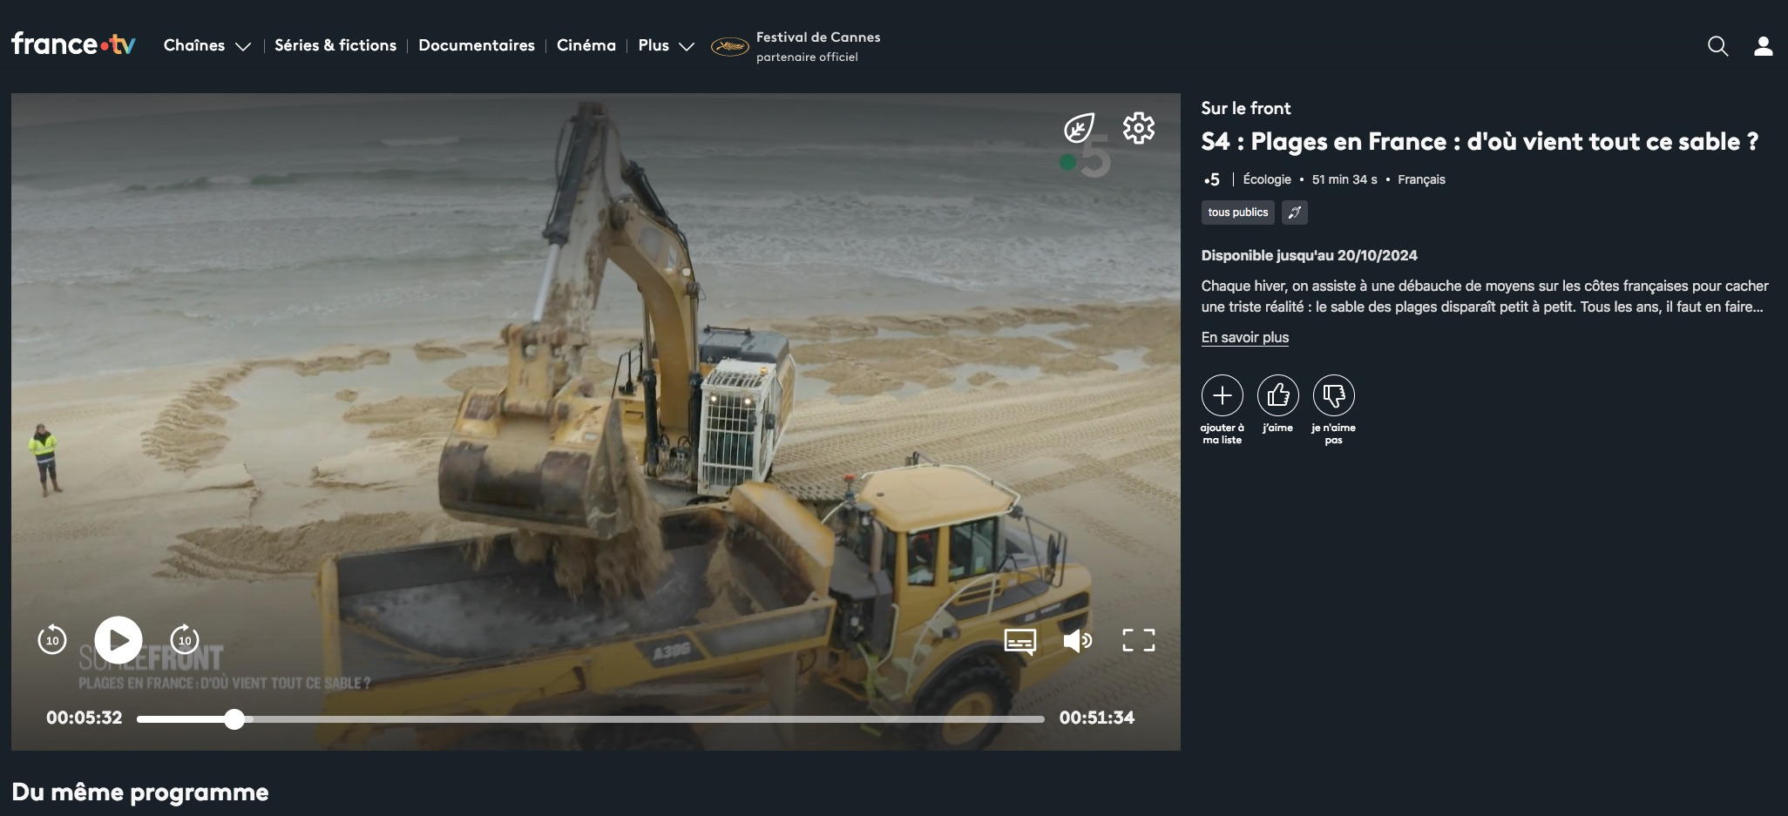The width and height of the screenshot is (1788, 816).
Task: Click the Du même programme heading
Action: 140,792
